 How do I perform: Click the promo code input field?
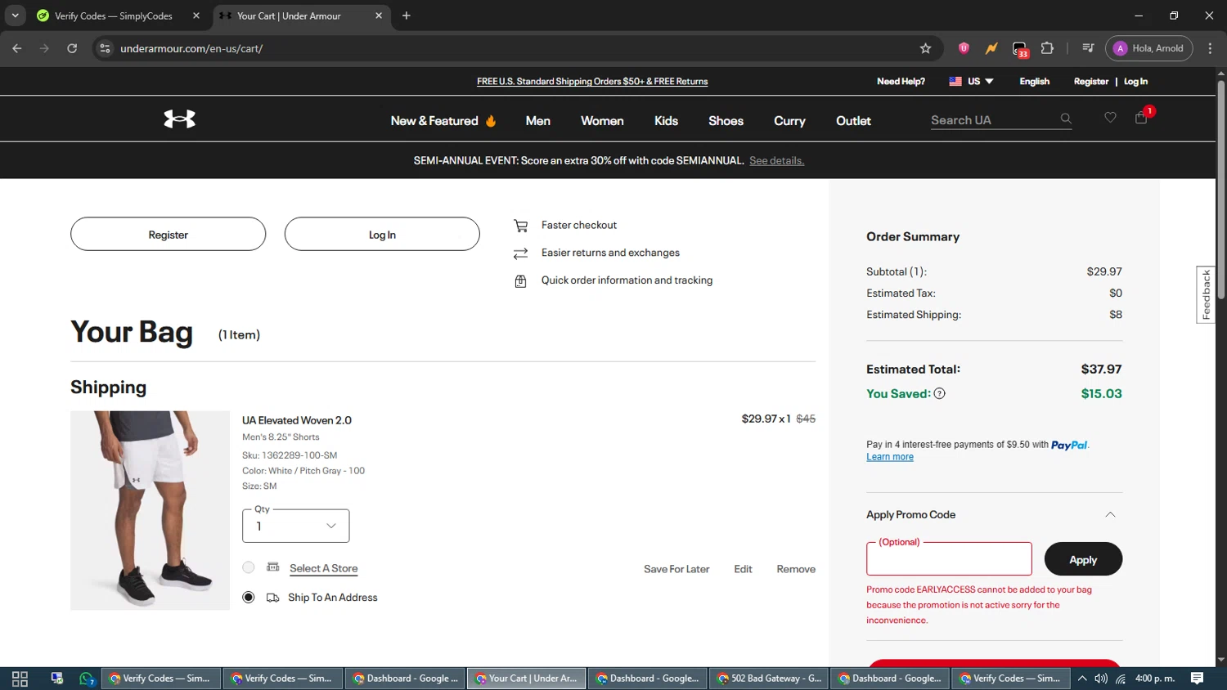pos(949,560)
